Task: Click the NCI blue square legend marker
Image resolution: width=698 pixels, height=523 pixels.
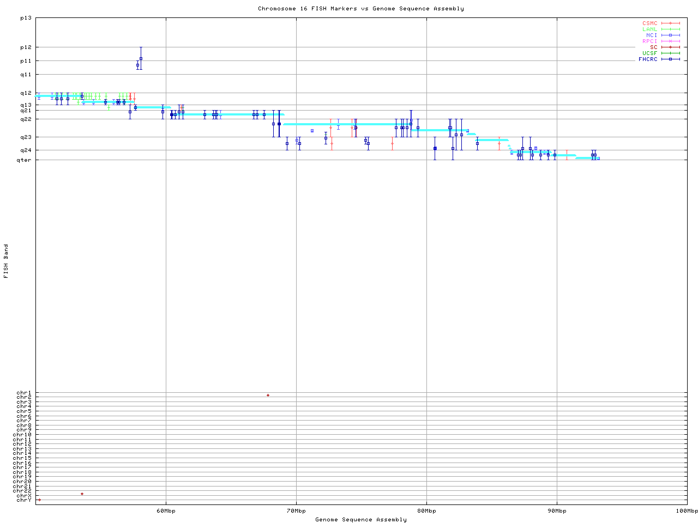Action: point(670,35)
